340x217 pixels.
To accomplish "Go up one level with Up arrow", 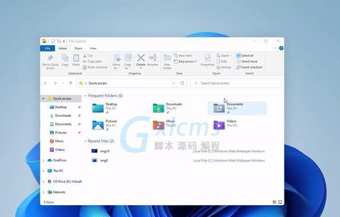I will click(71, 83).
